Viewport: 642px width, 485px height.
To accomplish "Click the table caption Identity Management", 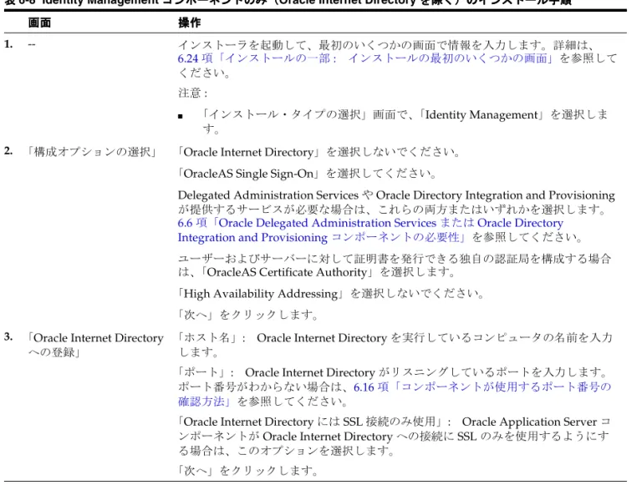I will click(288, 3).
